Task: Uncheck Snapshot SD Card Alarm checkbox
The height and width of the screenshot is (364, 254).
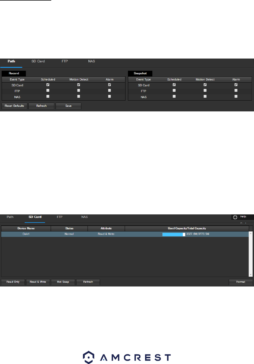Action: coord(236,85)
